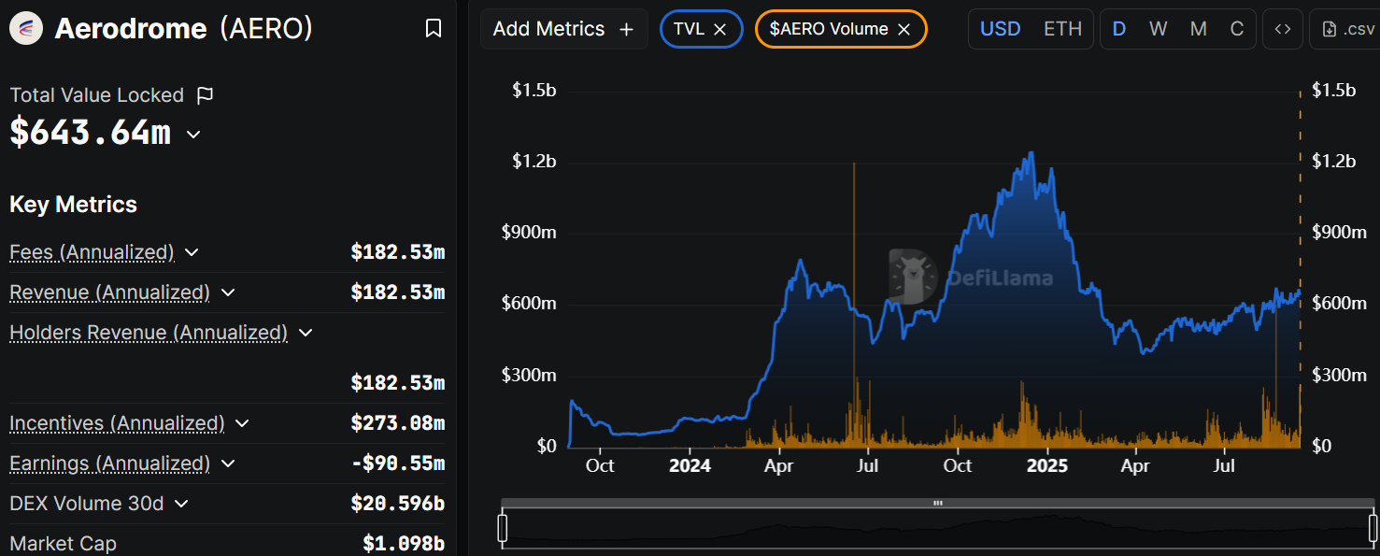Select Weekly (W) chart interval
This screenshot has width=1380, height=556.
click(1159, 29)
